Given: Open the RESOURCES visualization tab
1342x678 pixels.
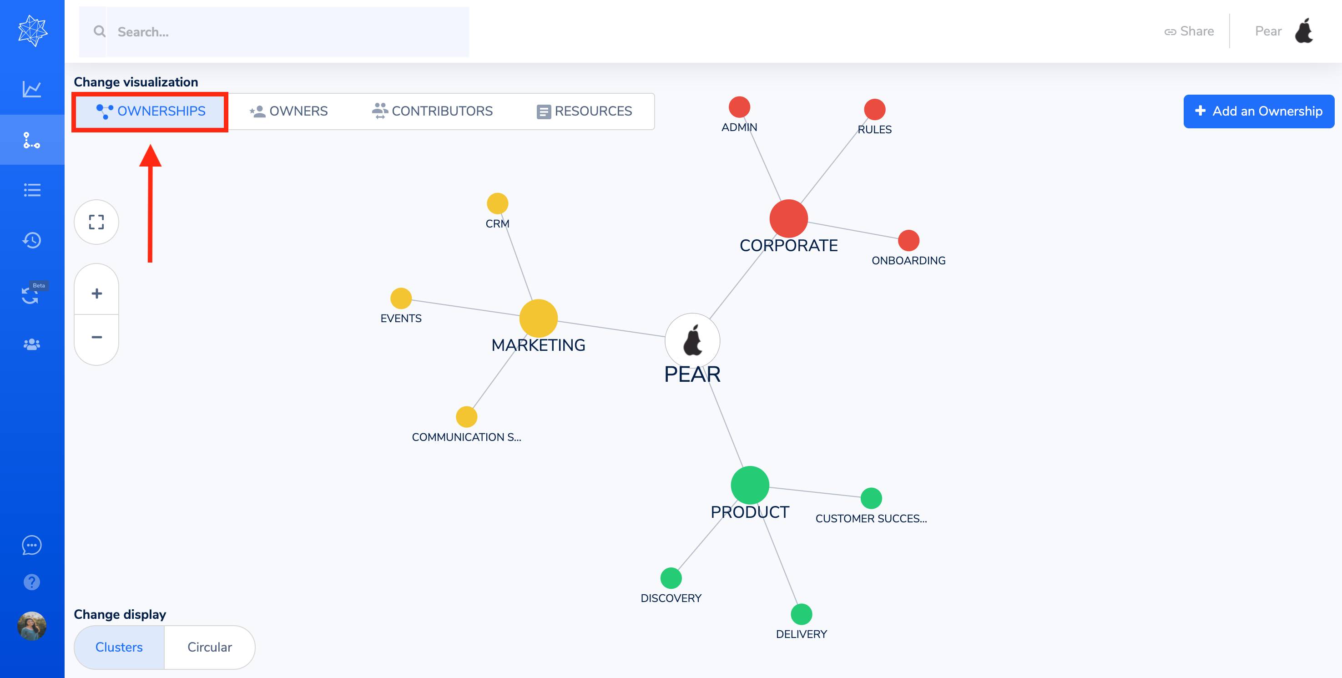Looking at the screenshot, I should tap(584, 111).
